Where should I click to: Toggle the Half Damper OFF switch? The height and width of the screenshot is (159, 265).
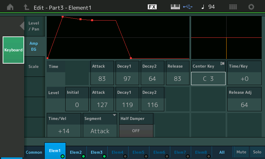coord(136,131)
